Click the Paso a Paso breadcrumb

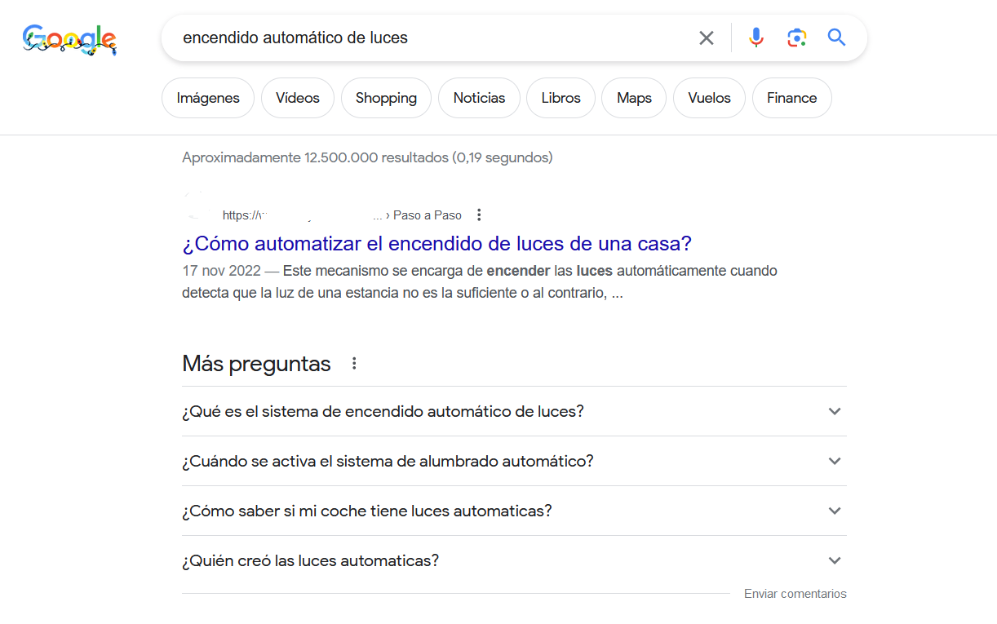(427, 215)
